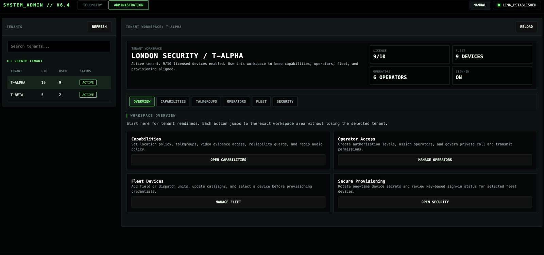The height and width of the screenshot is (255, 544).
Task: Click the Workspace Overview section label
Action: pyautogui.click(x=153, y=116)
